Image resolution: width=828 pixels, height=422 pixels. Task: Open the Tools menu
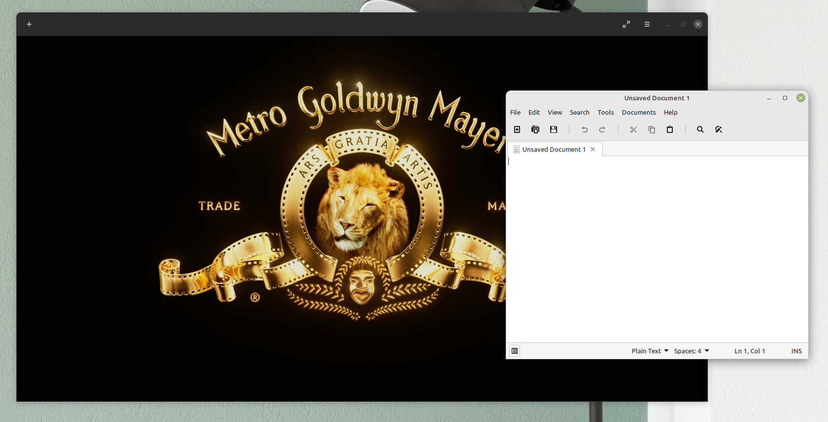click(x=606, y=112)
